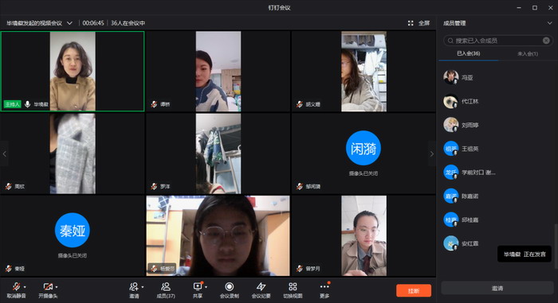This screenshot has height=303, width=558.
Task: Select member 邱桂嘉 avatar
Action: point(451,219)
